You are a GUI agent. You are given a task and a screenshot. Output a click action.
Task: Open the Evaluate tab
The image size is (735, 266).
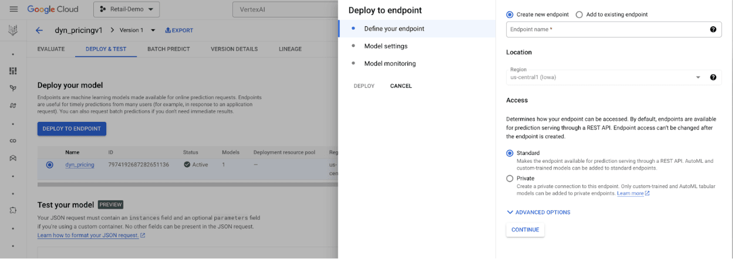click(x=51, y=49)
